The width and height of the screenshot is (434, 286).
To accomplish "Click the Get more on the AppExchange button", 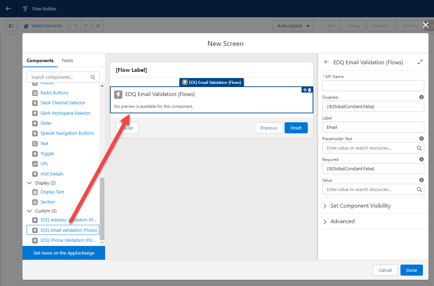I will point(64,253).
